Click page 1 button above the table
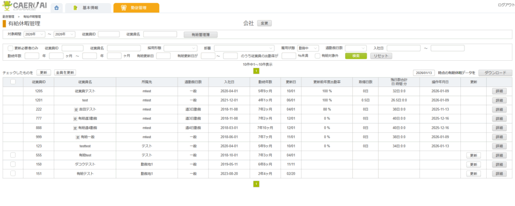The image size is (515, 206). [256, 71]
